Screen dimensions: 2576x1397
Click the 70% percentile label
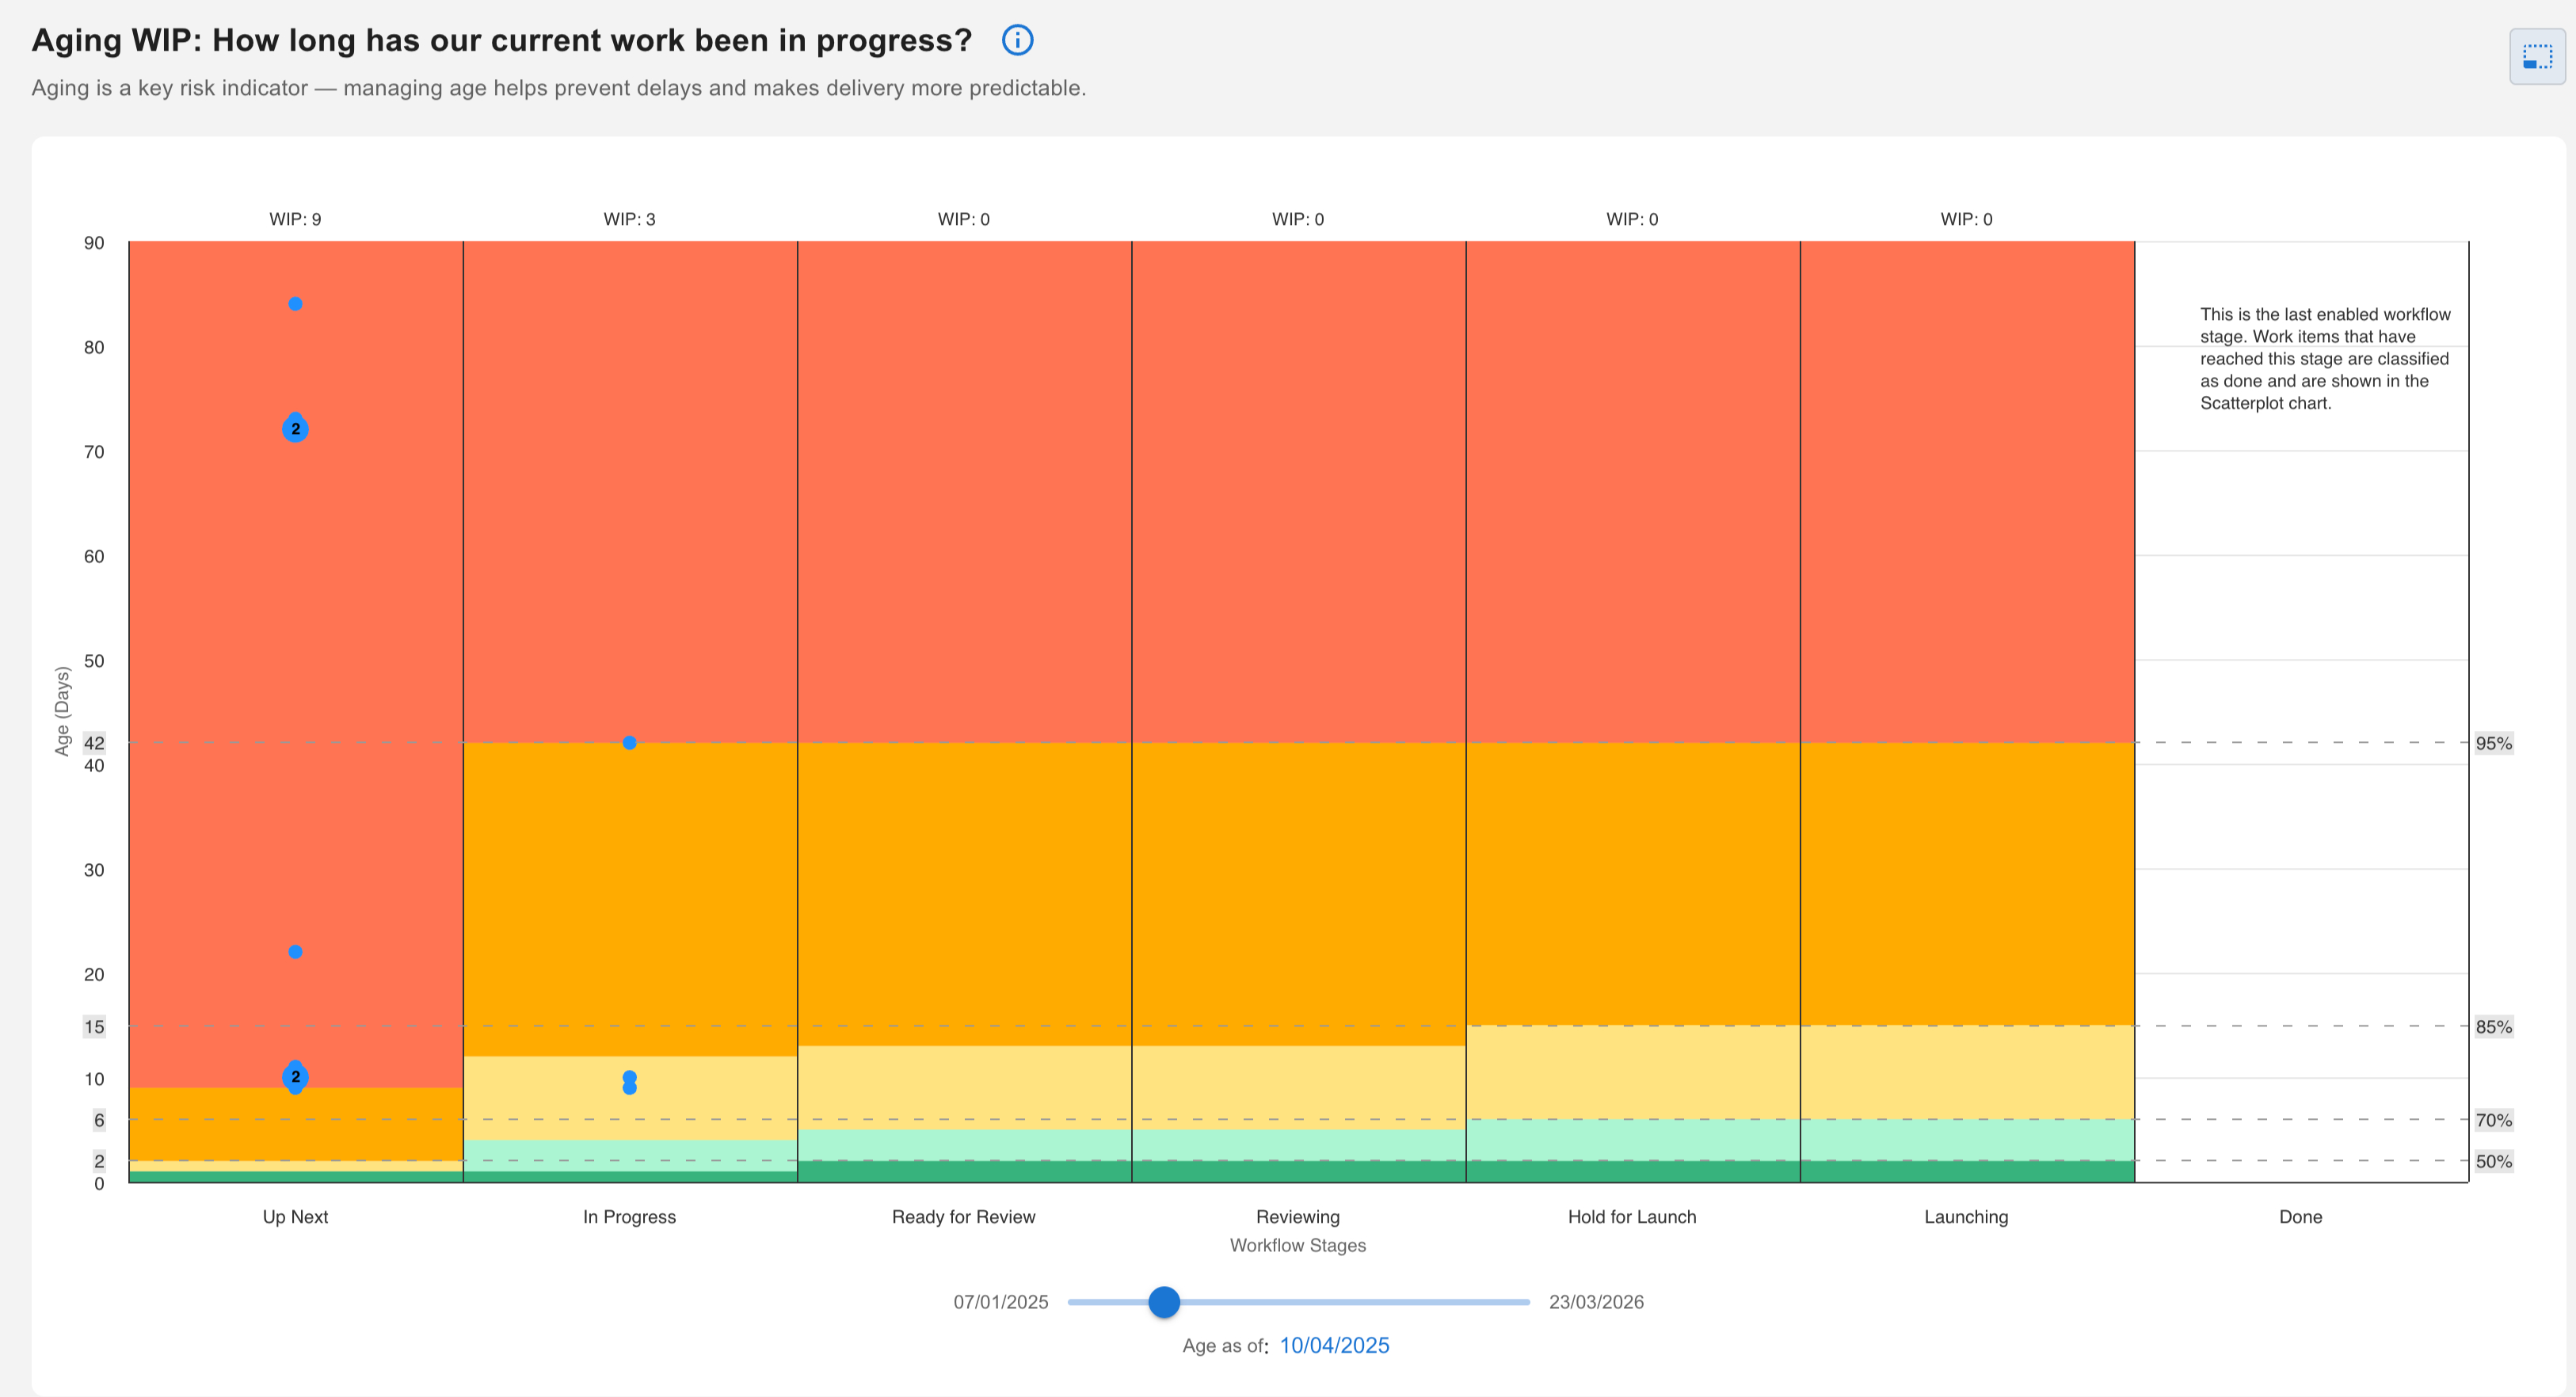coord(2494,1120)
